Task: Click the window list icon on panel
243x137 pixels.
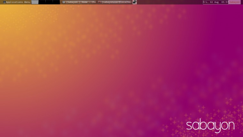Action: tap(135, 2)
